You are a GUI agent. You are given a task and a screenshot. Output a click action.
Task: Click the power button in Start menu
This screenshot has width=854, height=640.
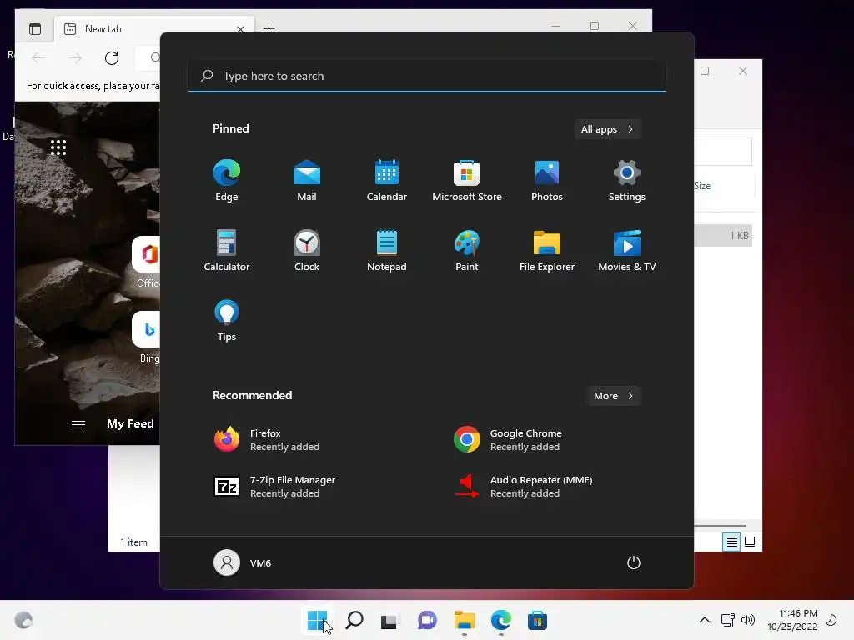(x=634, y=562)
